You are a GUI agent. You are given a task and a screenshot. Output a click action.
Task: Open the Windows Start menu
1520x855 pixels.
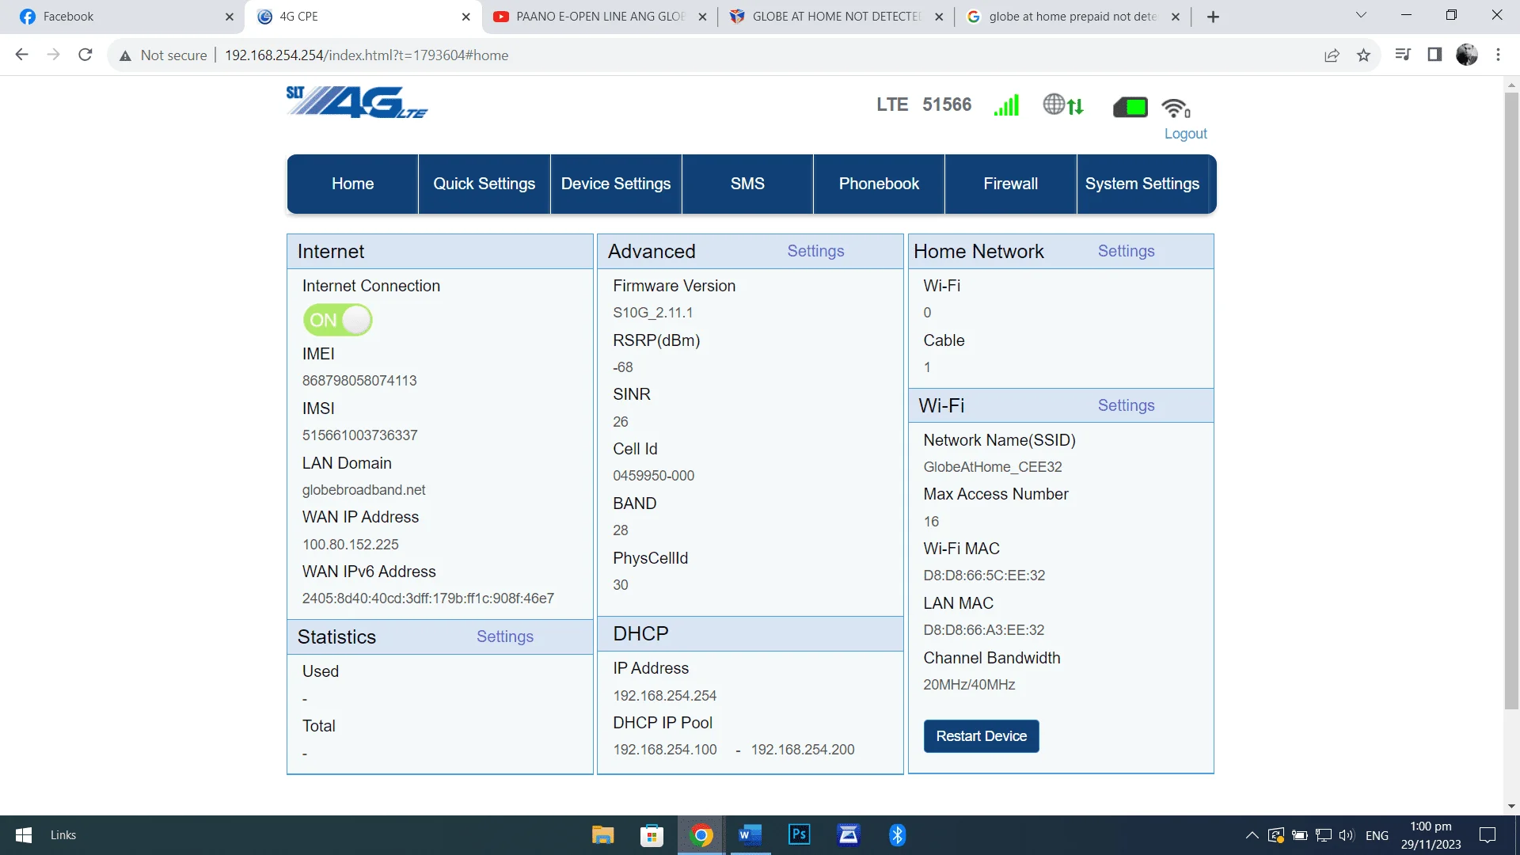tap(24, 835)
